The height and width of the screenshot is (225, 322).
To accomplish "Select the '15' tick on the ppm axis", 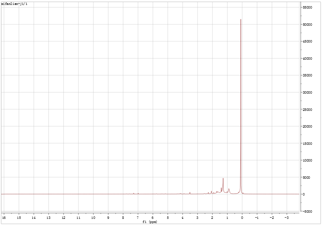I will click(x=19, y=218).
